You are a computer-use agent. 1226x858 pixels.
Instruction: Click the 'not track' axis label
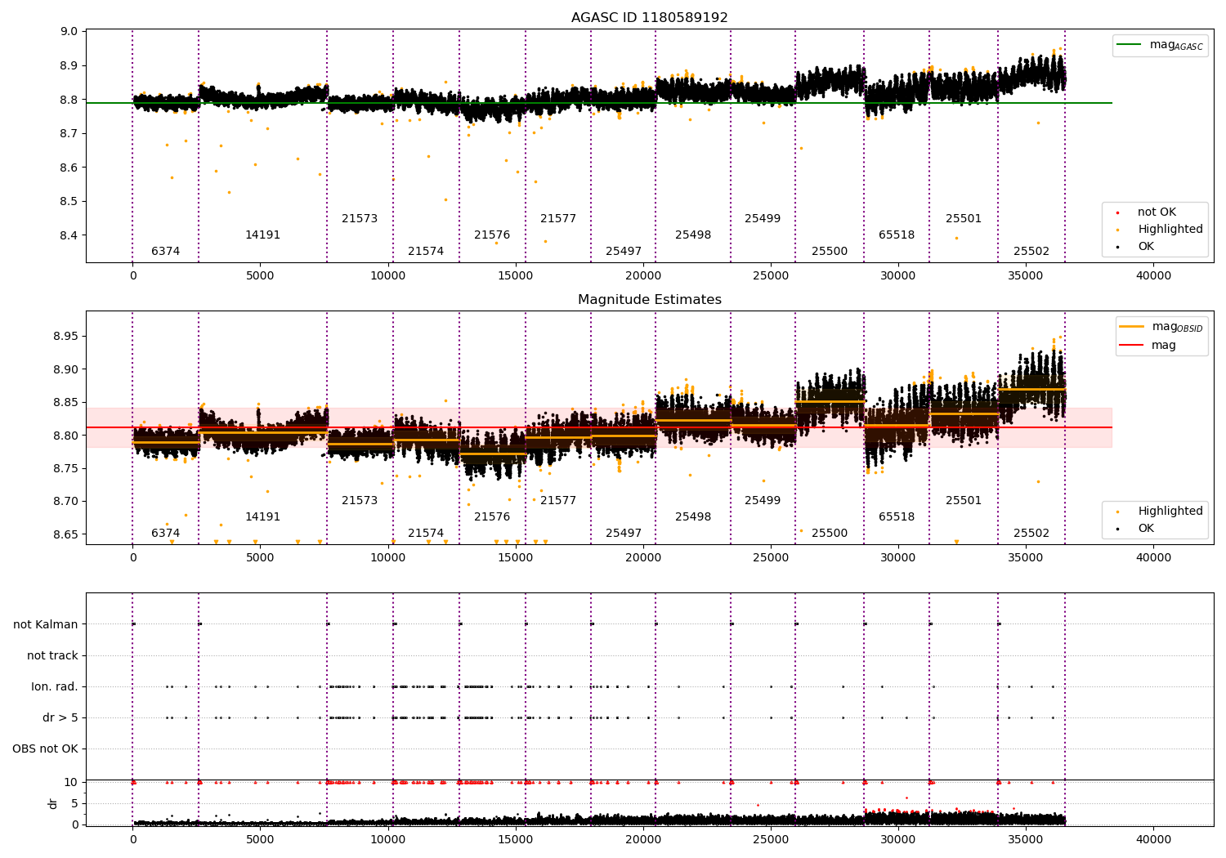52,655
